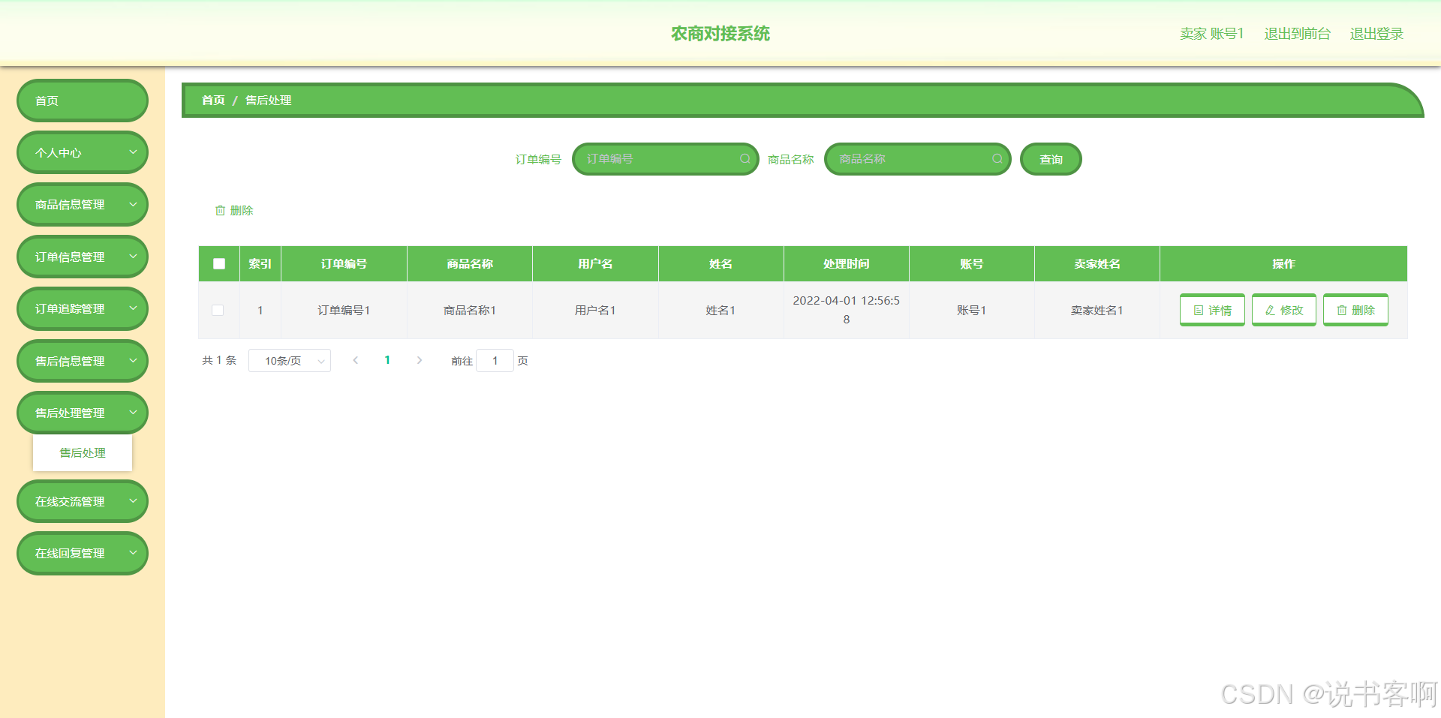
Task: Go to the previous page arrow
Action: [356, 361]
